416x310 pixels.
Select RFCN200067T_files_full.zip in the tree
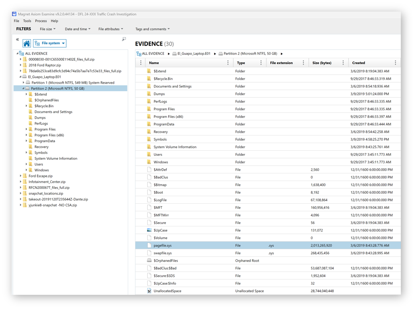click(x=49, y=188)
